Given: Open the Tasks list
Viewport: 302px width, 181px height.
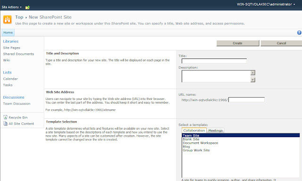Looking at the screenshot, I should point(8,85).
